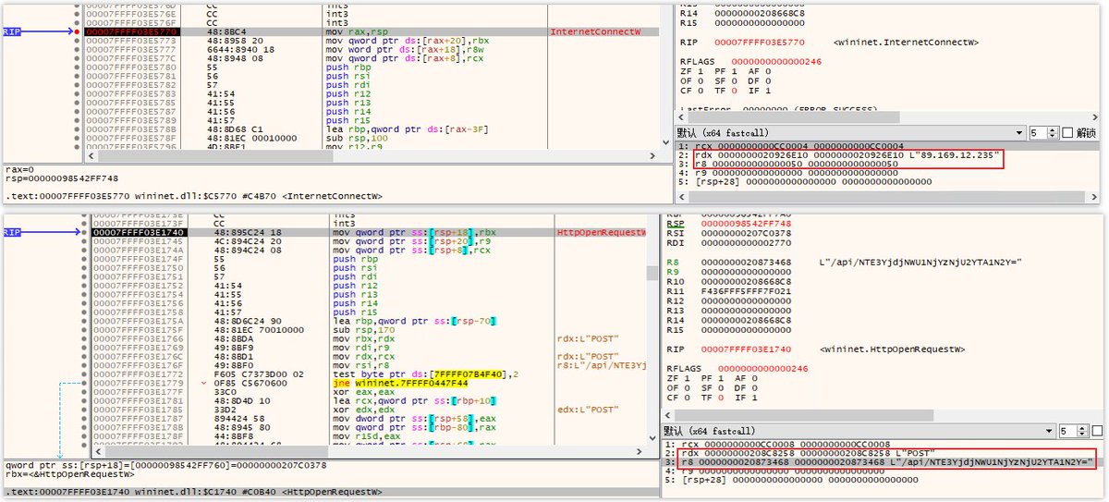Click status line .text:00007FFFF03E5770 wininet.dll:$C5770
Viewport: 1109px width, 502px height.
[x=194, y=197]
